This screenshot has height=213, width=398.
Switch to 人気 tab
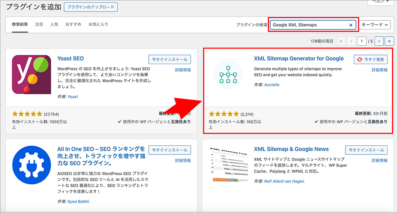54,24
